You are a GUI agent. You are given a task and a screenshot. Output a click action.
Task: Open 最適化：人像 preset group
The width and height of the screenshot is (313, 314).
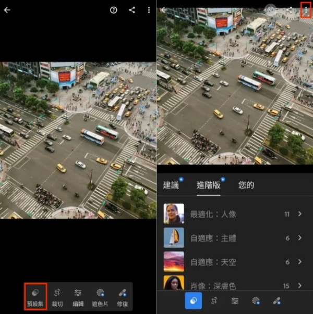[x=235, y=214]
